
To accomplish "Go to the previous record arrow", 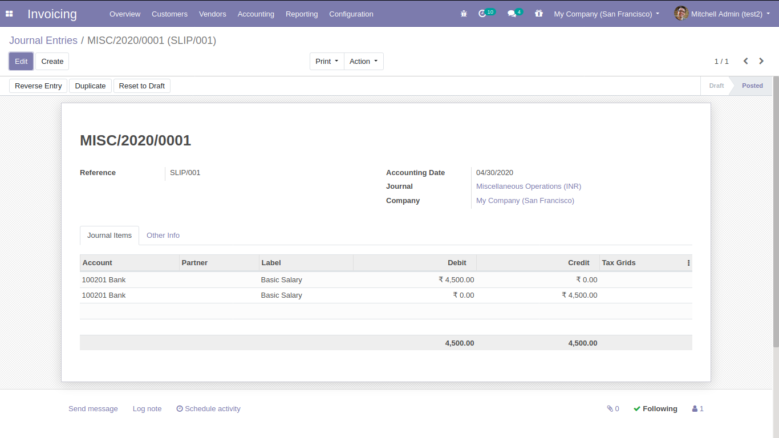I will (x=745, y=61).
